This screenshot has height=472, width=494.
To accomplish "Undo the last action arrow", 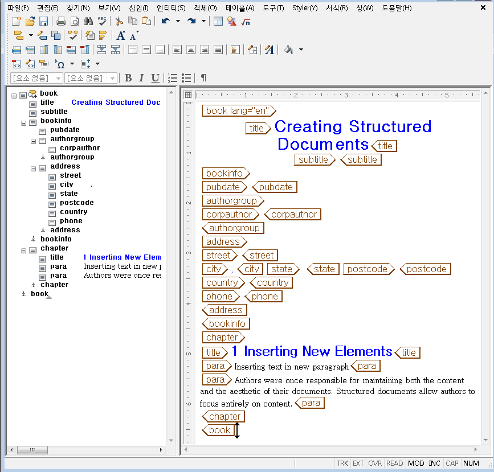I will pos(166,22).
